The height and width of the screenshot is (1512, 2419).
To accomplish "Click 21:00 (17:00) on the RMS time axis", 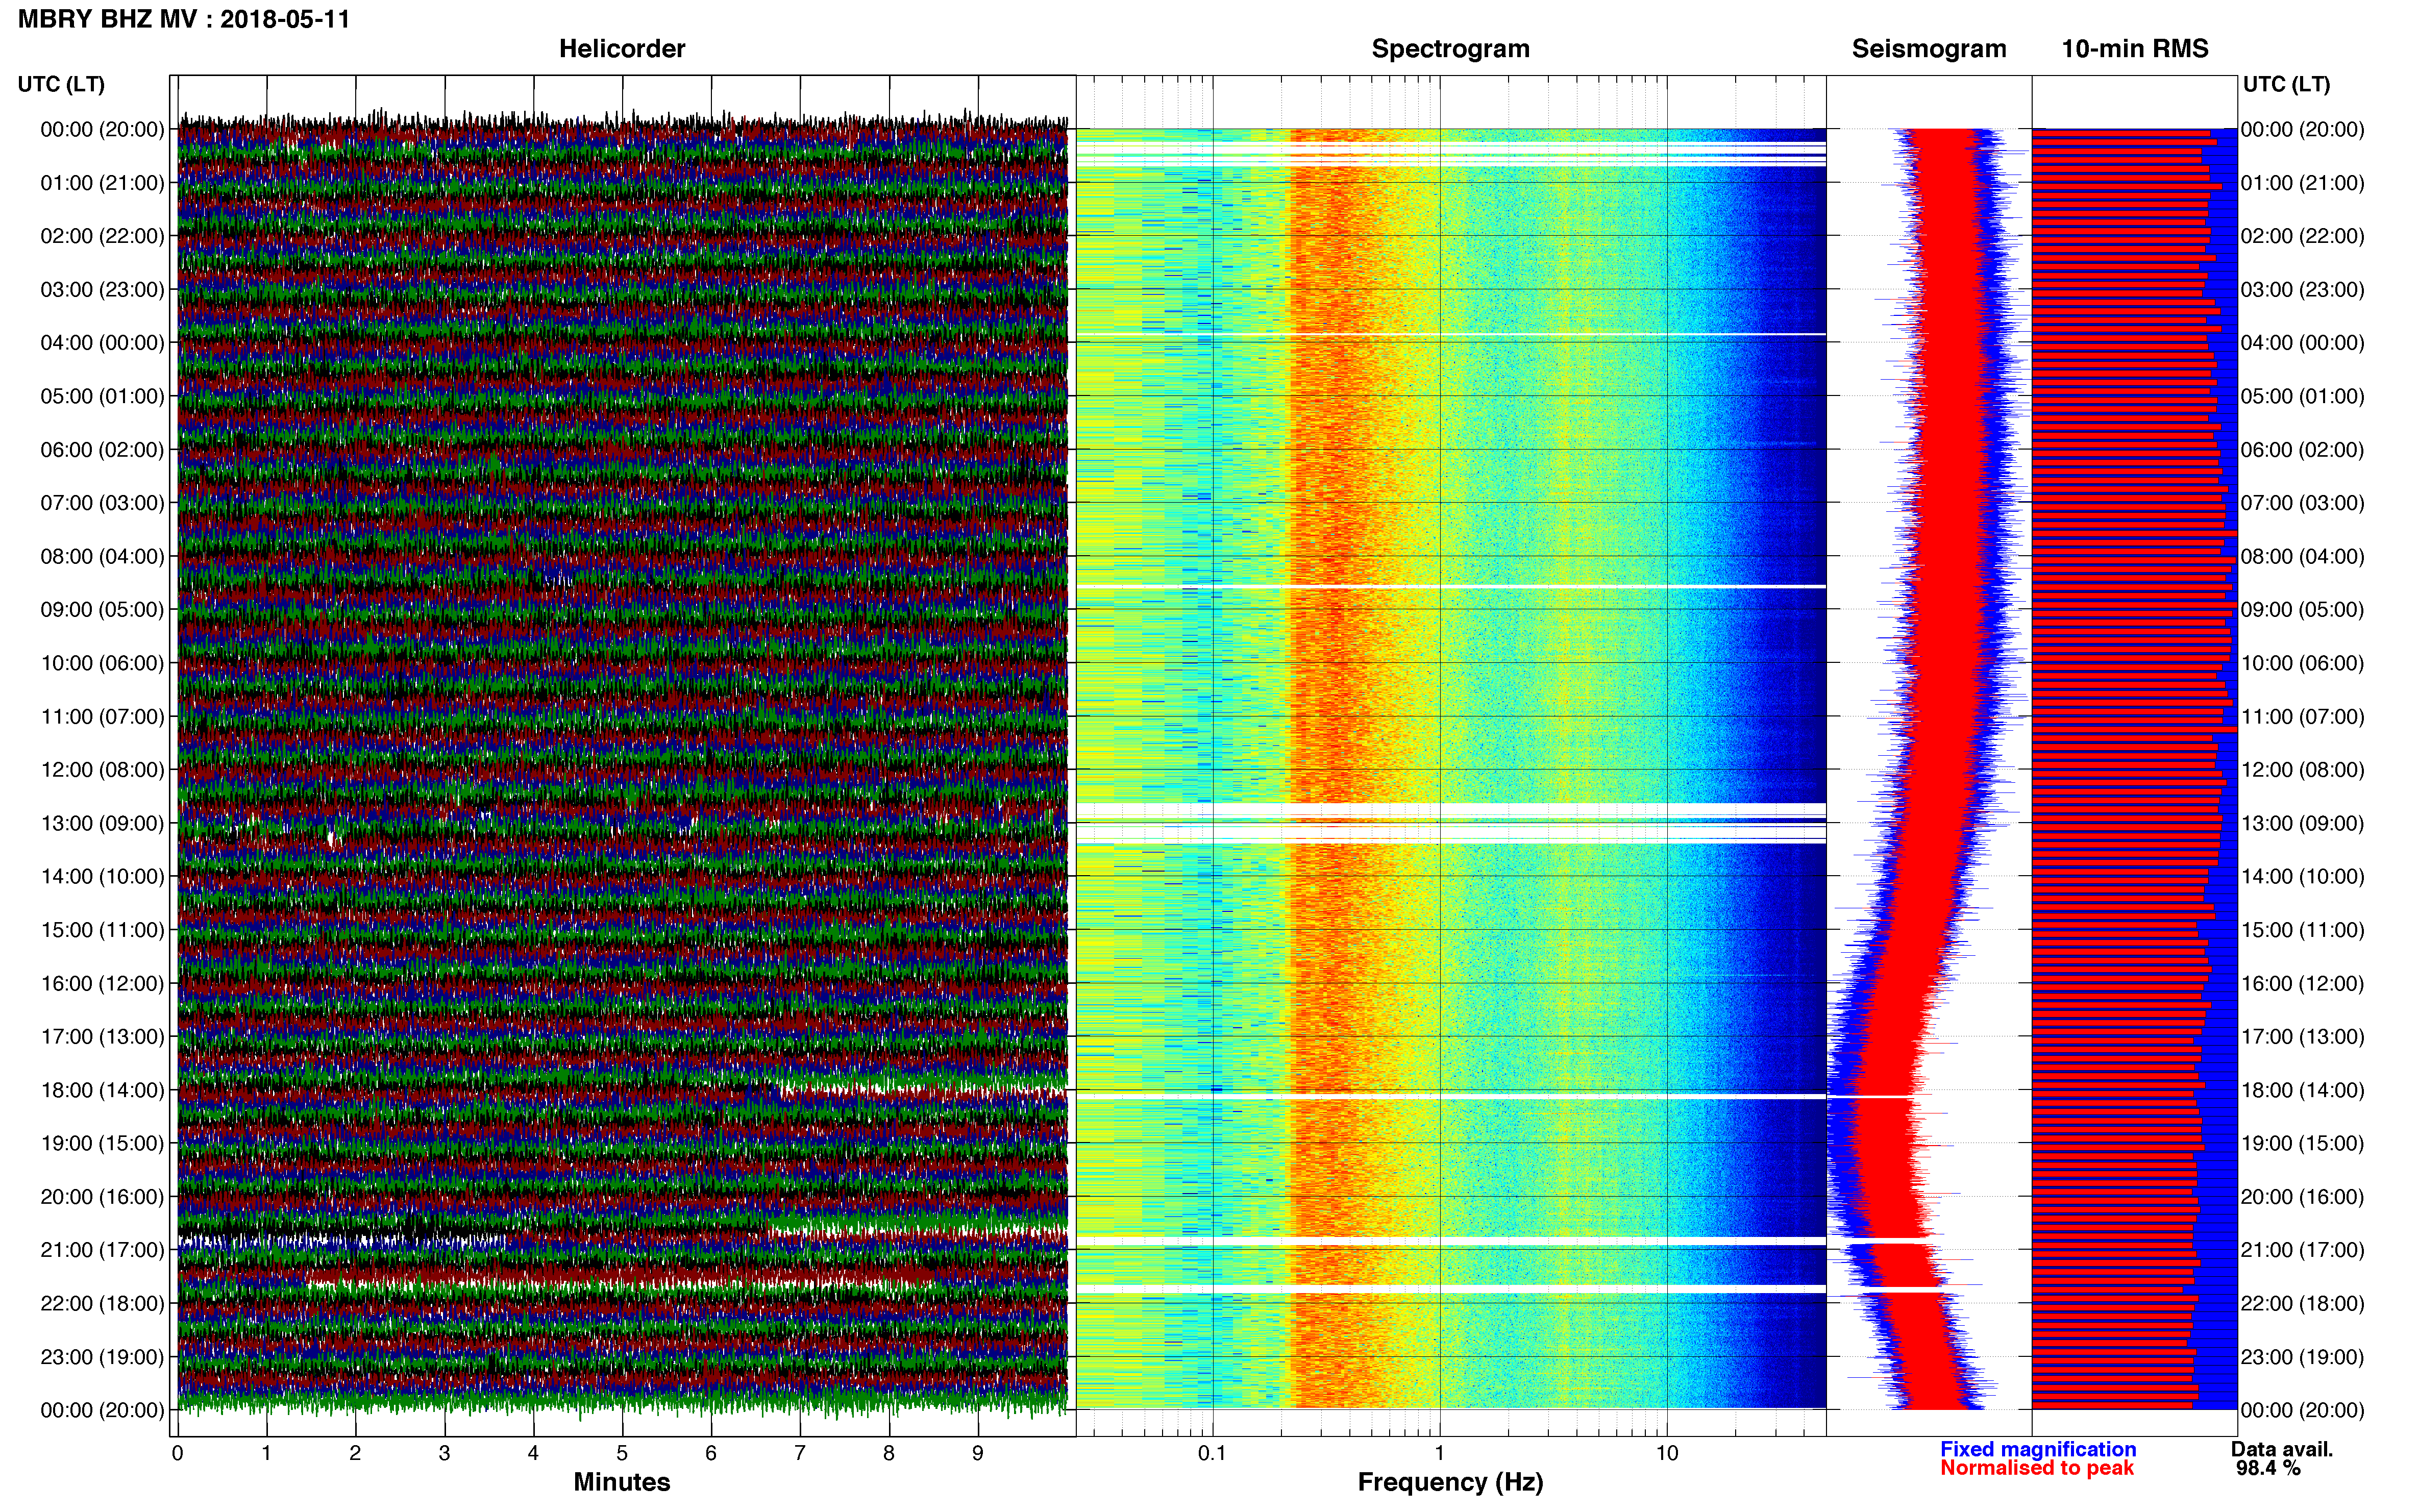I will pos(2302,1250).
